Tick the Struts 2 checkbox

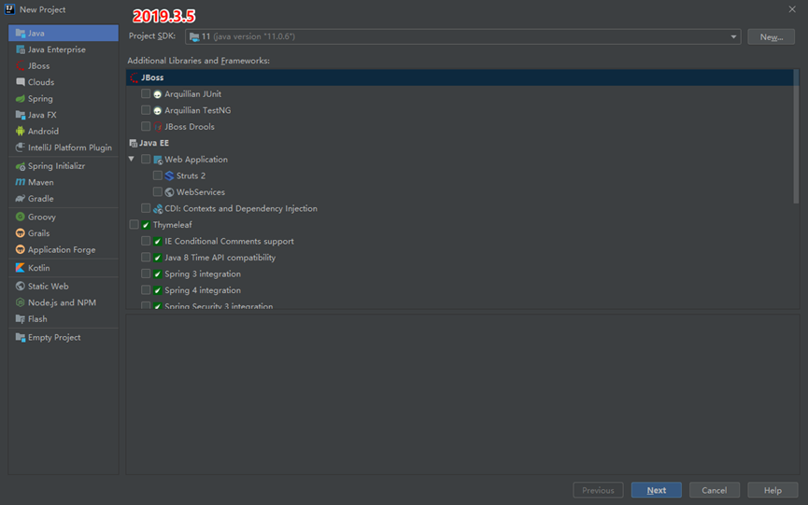pyautogui.click(x=158, y=175)
